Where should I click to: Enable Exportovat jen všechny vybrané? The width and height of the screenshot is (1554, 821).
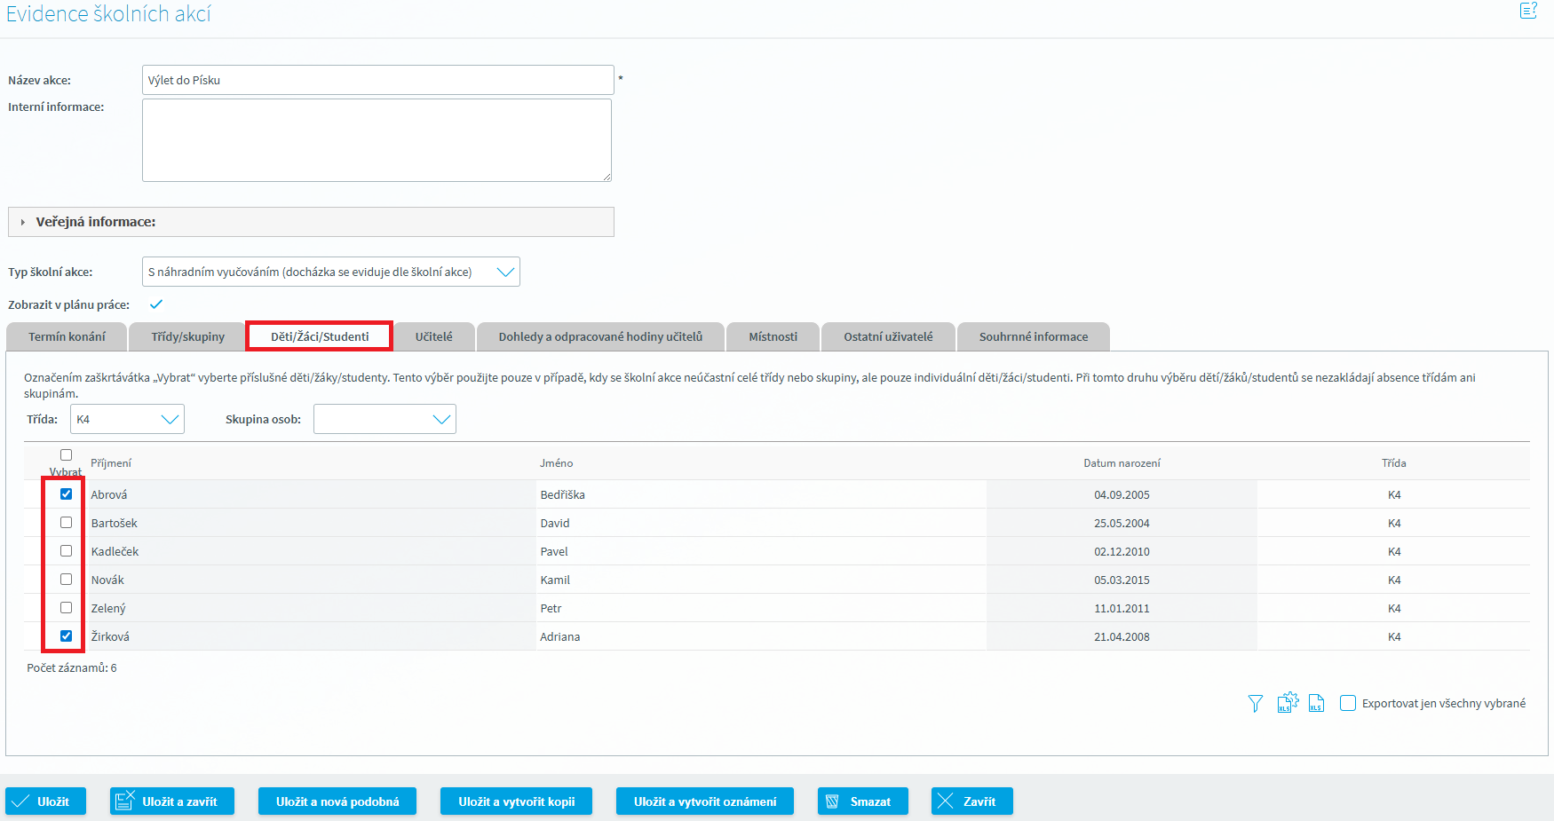pyautogui.click(x=1347, y=704)
